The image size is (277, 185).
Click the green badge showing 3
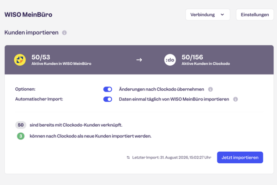tap(21, 136)
